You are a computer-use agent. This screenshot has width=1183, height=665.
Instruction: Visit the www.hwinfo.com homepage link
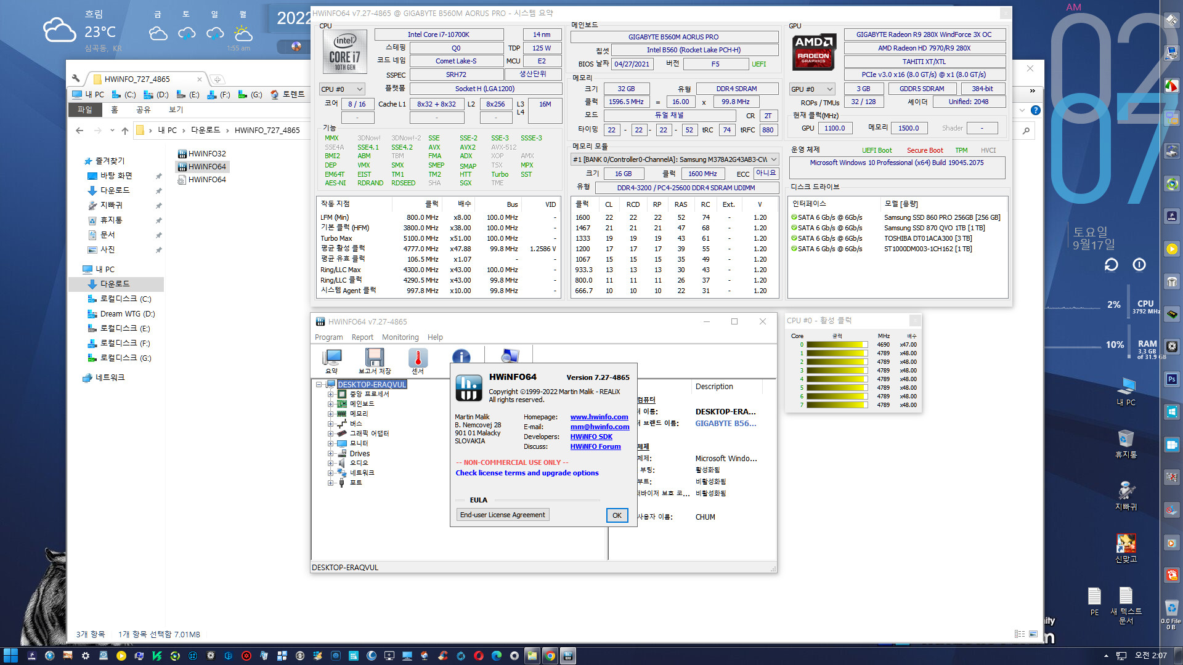tap(599, 417)
